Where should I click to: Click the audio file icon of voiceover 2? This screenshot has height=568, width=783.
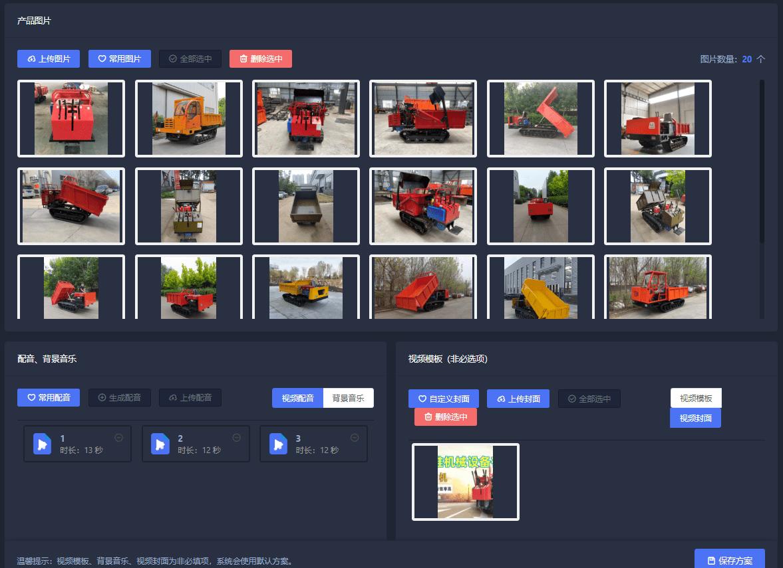pos(160,444)
